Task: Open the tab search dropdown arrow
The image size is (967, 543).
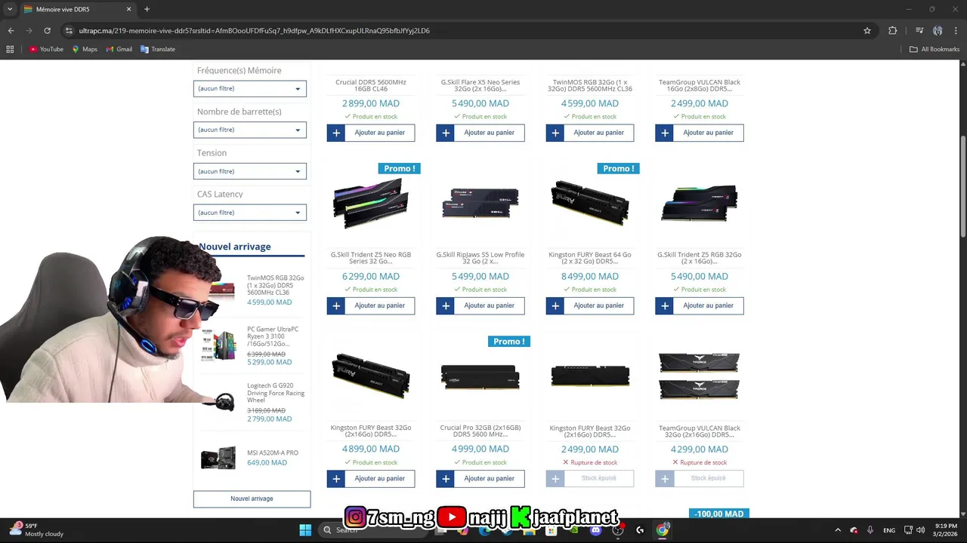Action: [x=10, y=9]
